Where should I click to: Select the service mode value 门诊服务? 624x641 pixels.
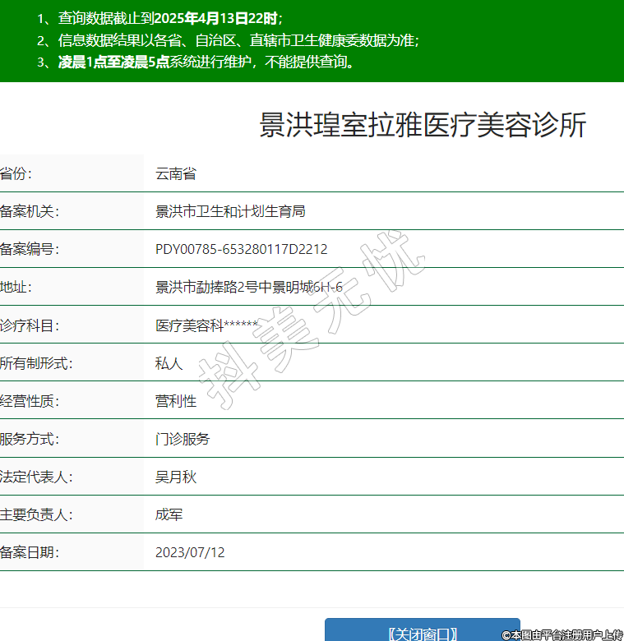click(x=183, y=439)
